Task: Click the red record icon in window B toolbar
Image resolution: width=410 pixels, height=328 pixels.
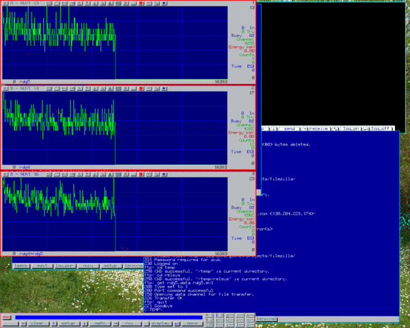Action: 141,88
